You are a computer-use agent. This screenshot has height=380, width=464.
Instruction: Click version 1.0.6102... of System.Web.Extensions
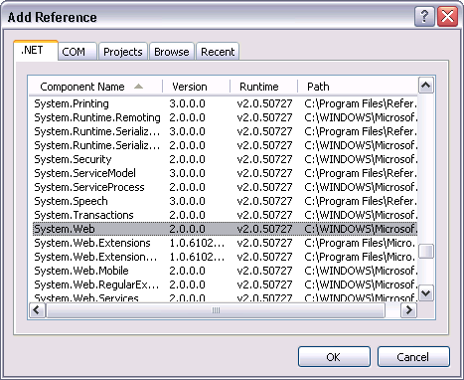(197, 243)
